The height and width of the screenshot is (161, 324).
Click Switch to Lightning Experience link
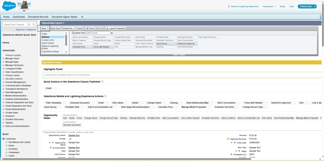[245, 6]
